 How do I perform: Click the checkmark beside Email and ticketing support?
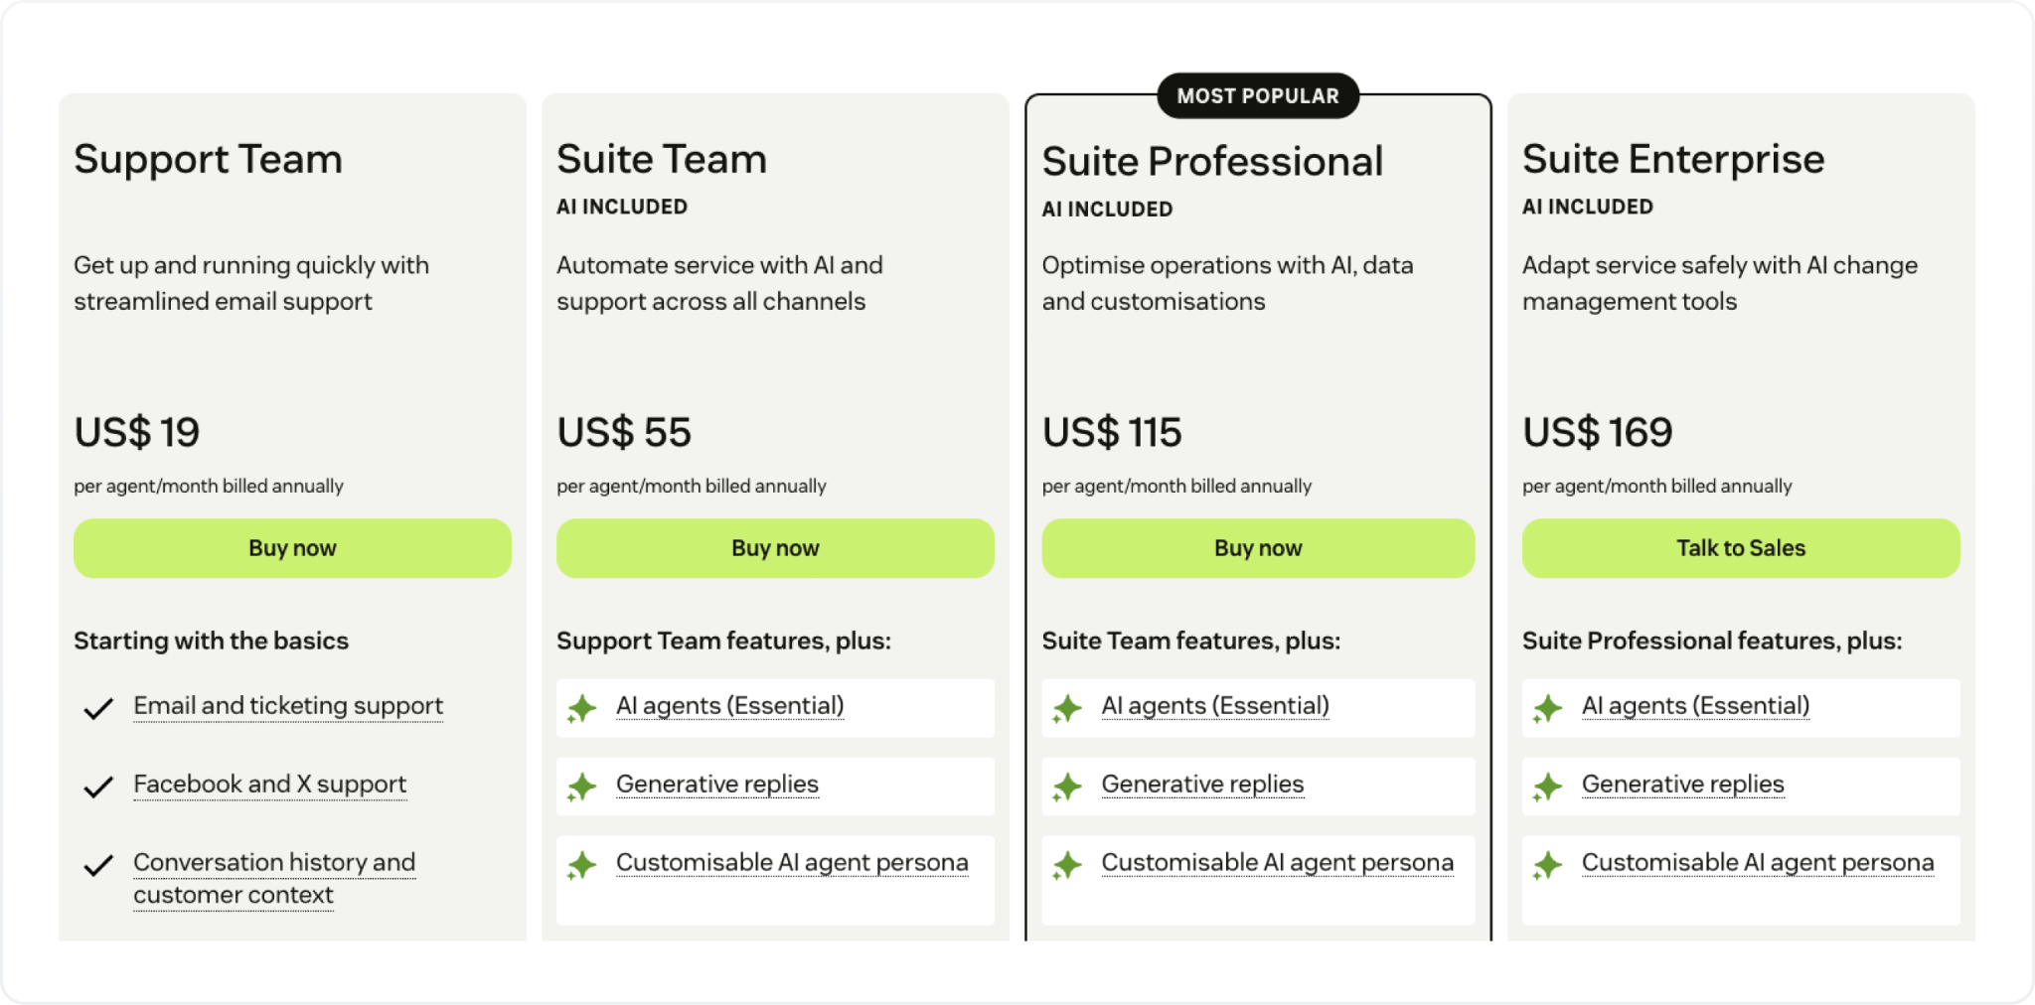[x=97, y=707]
